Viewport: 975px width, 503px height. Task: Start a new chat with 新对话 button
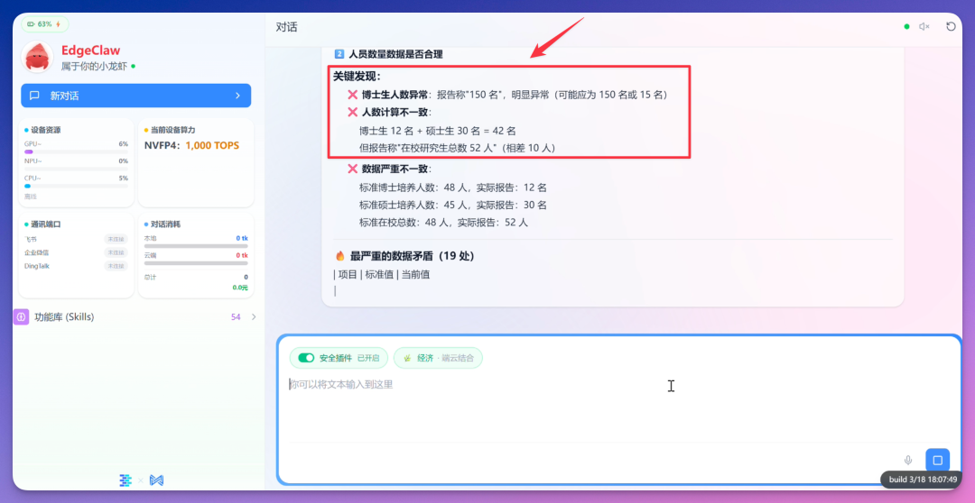tap(136, 96)
